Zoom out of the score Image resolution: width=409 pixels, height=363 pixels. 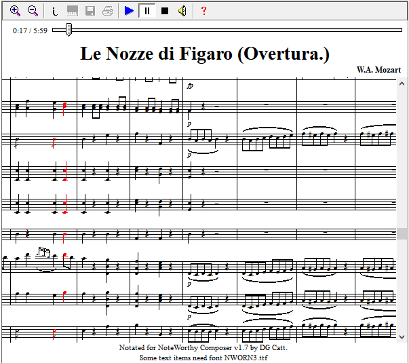coord(33,11)
